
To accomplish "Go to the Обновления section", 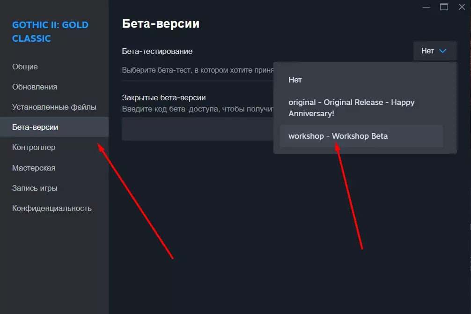I will (35, 87).
